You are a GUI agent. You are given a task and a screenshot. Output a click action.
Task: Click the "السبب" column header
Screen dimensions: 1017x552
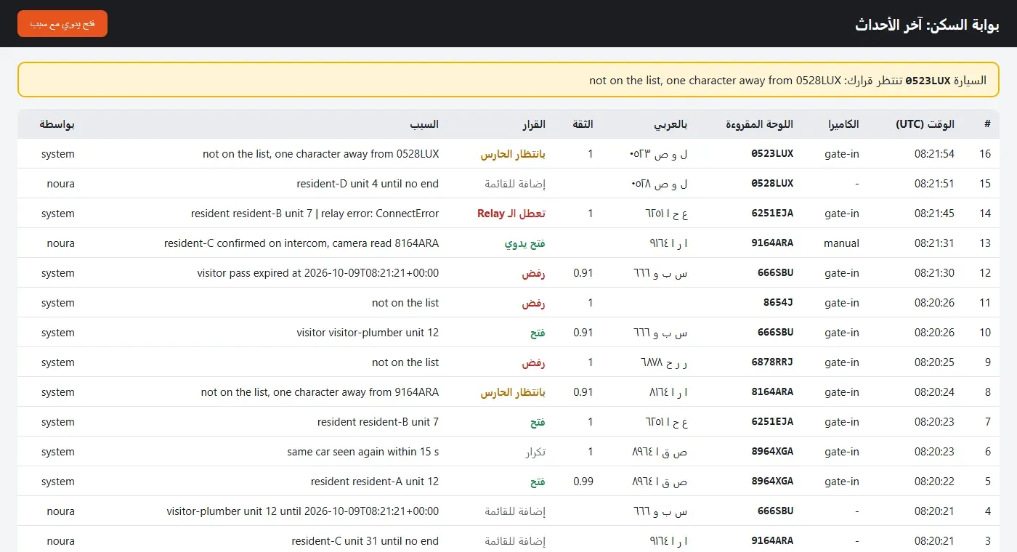click(x=424, y=124)
